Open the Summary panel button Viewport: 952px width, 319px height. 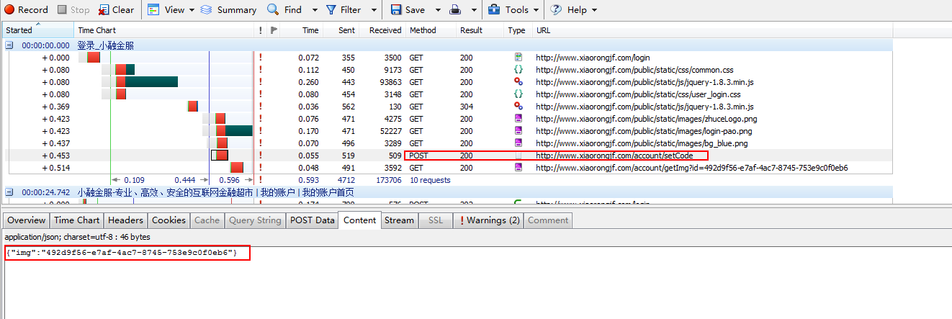pos(228,10)
